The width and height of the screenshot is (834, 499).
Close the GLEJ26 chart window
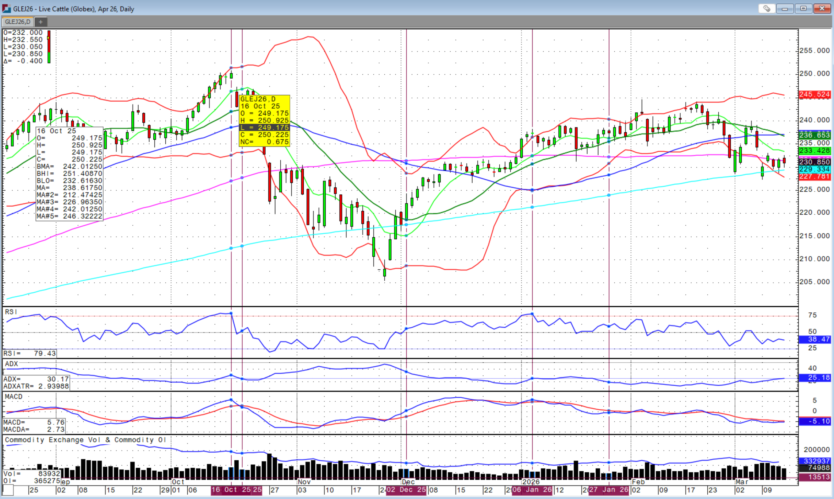(822, 8)
